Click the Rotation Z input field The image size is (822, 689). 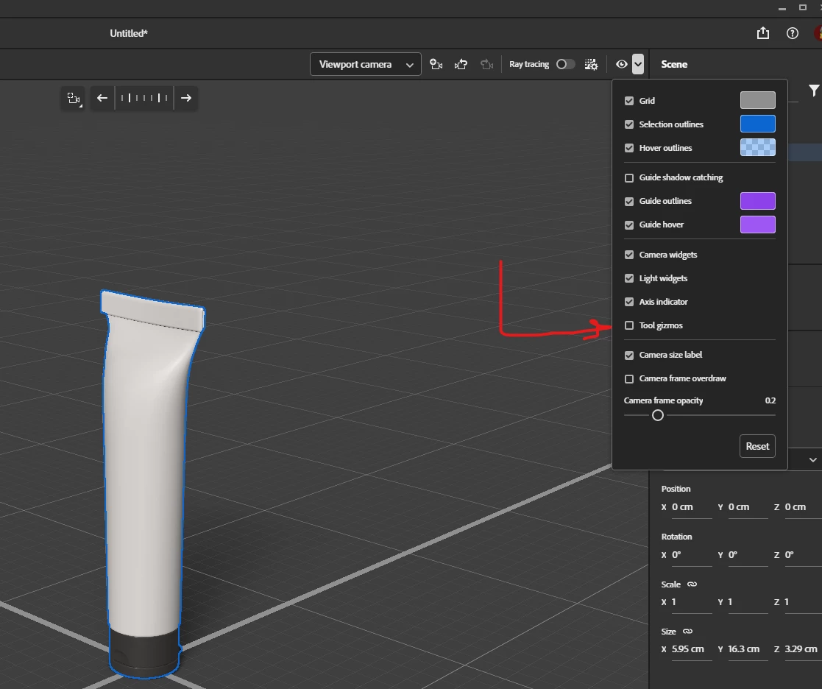pyautogui.click(x=802, y=555)
